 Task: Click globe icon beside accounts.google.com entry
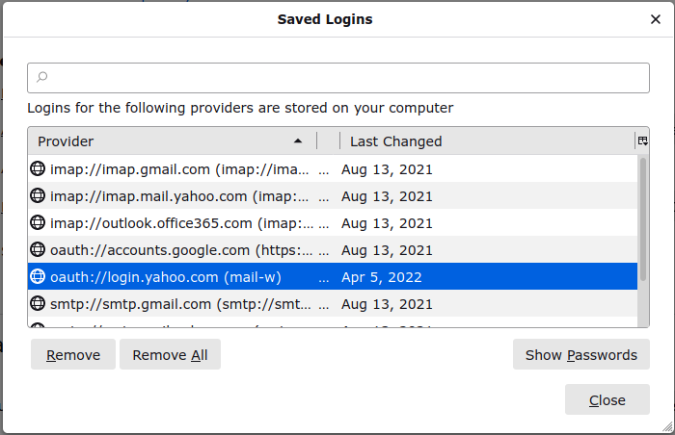coord(38,249)
